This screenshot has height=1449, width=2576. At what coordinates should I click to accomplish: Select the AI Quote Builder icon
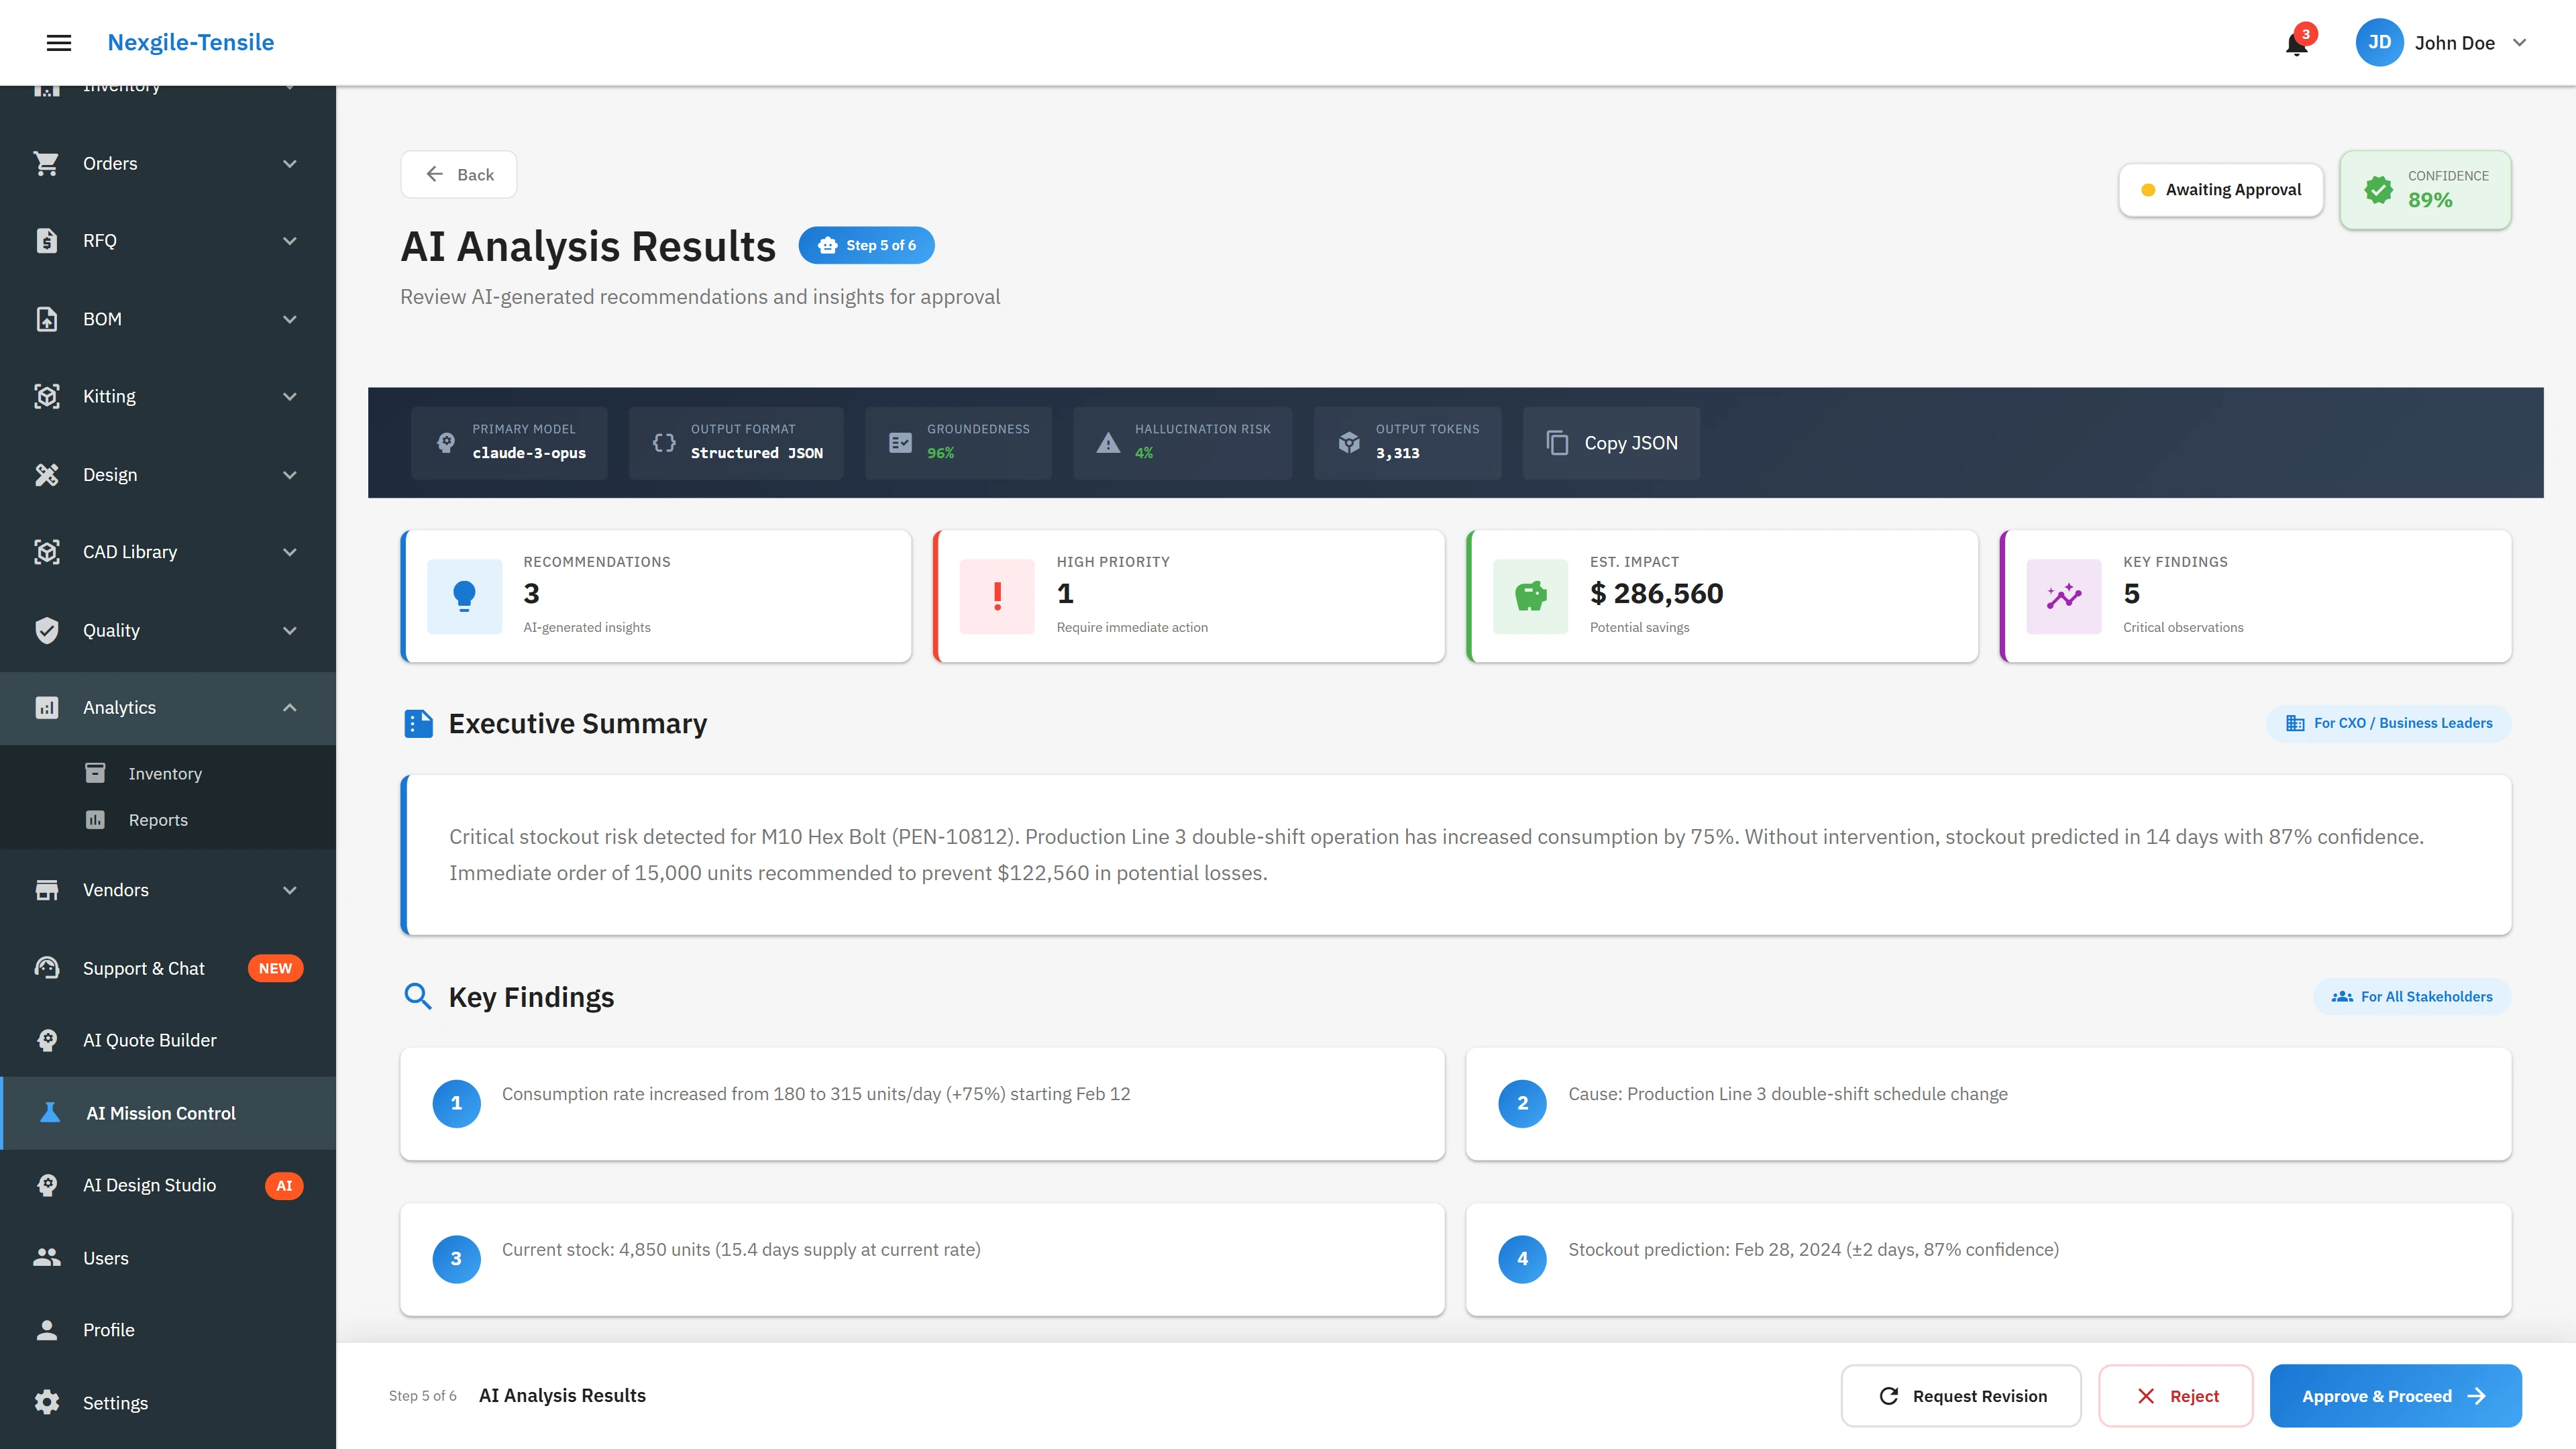click(47, 1040)
